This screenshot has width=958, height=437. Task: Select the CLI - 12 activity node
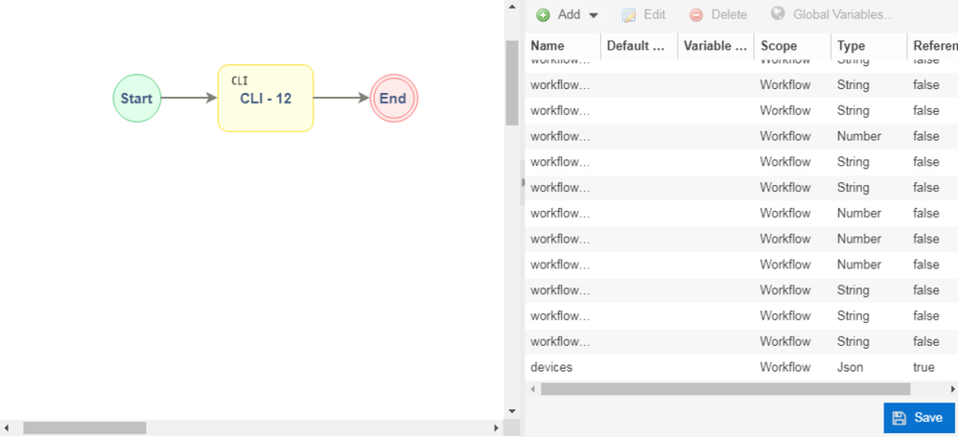point(266,99)
